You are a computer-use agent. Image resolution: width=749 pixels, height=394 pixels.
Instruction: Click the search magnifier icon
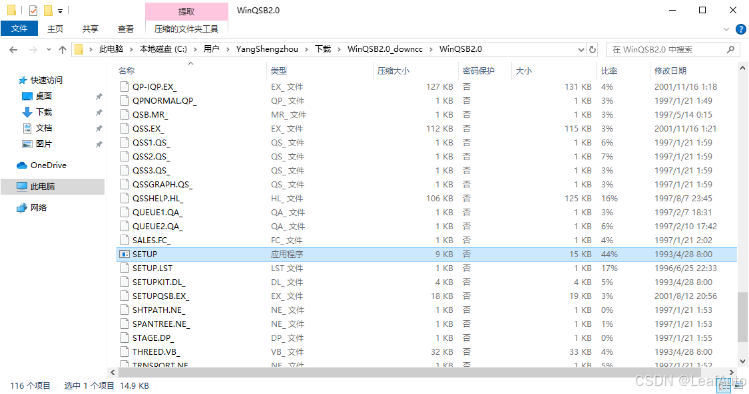point(730,49)
